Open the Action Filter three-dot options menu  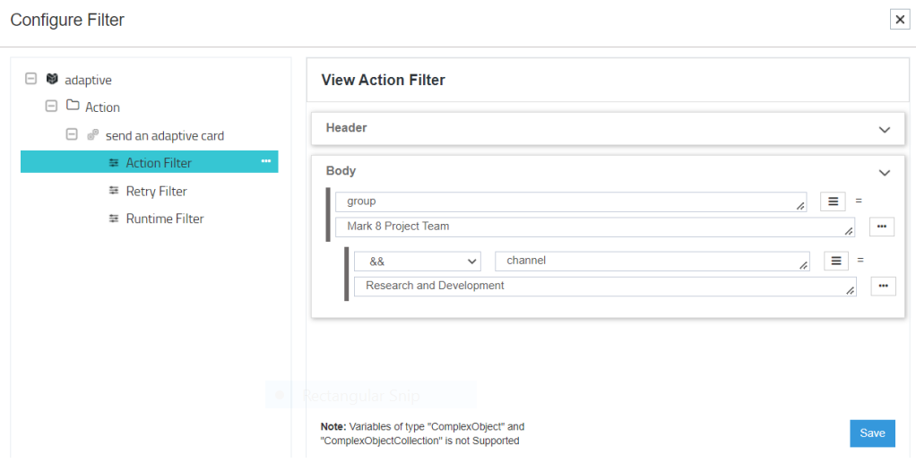click(265, 161)
